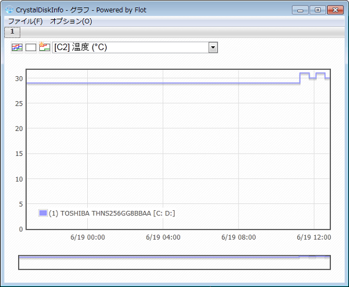The height and width of the screenshot is (287, 349).
Task: Click the dropdown arrow beside 温度 (°C)
Action: tap(213, 47)
